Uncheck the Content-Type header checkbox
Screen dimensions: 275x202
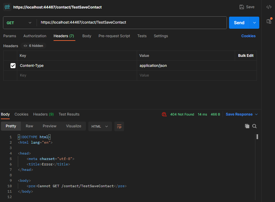[13, 66]
